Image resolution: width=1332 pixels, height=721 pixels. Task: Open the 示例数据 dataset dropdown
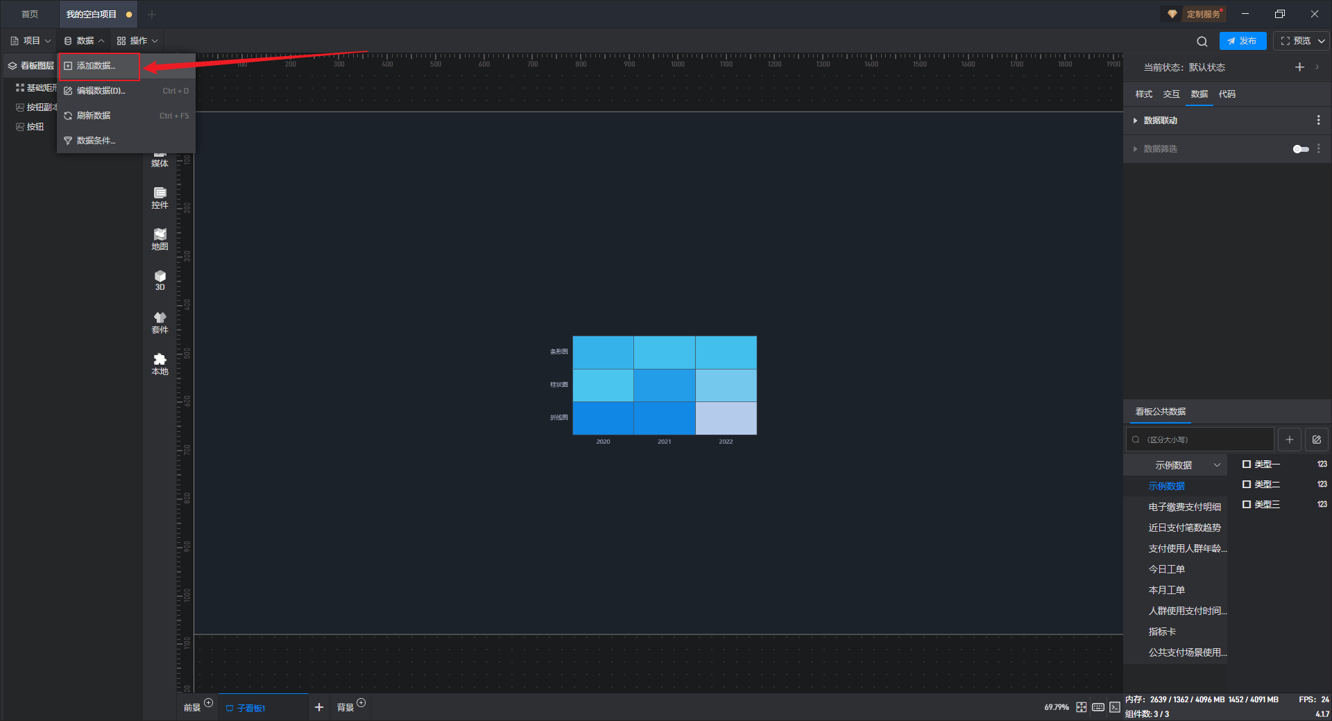[x=1176, y=465]
